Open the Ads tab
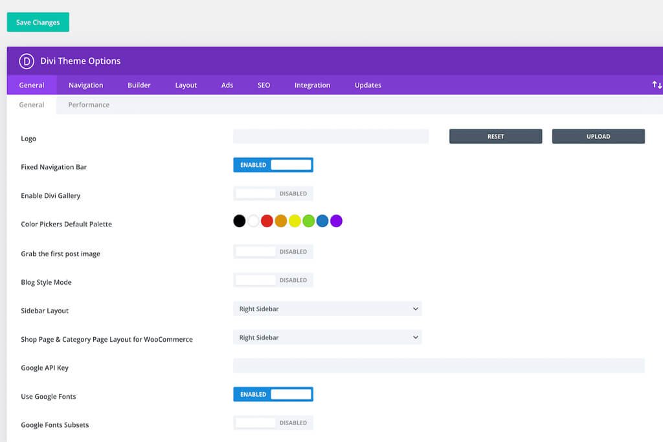Viewport: 663px width, 442px height. tap(227, 85)
